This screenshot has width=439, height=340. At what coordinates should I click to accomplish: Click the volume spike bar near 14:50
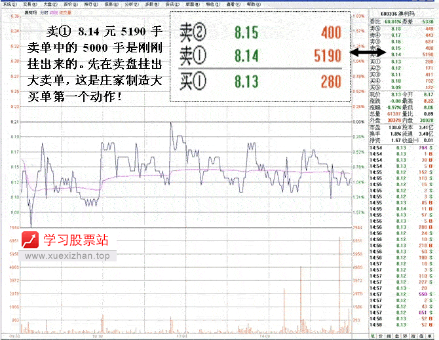[339, 284]
